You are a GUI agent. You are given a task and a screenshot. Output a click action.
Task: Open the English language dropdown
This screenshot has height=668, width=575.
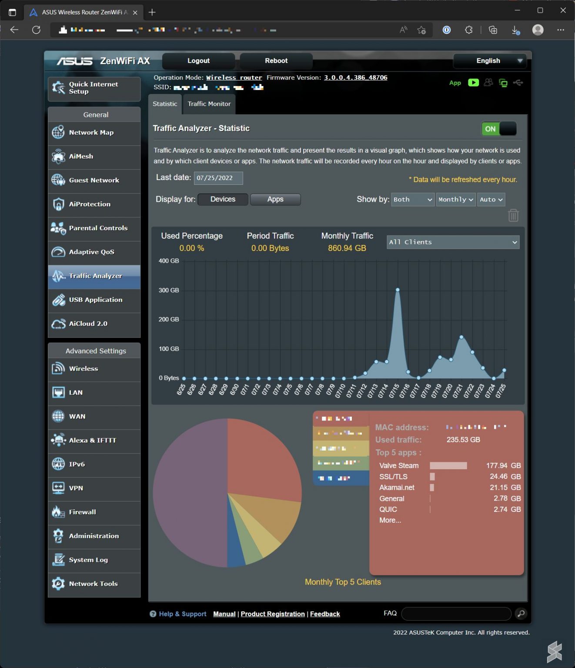point(489,61)
